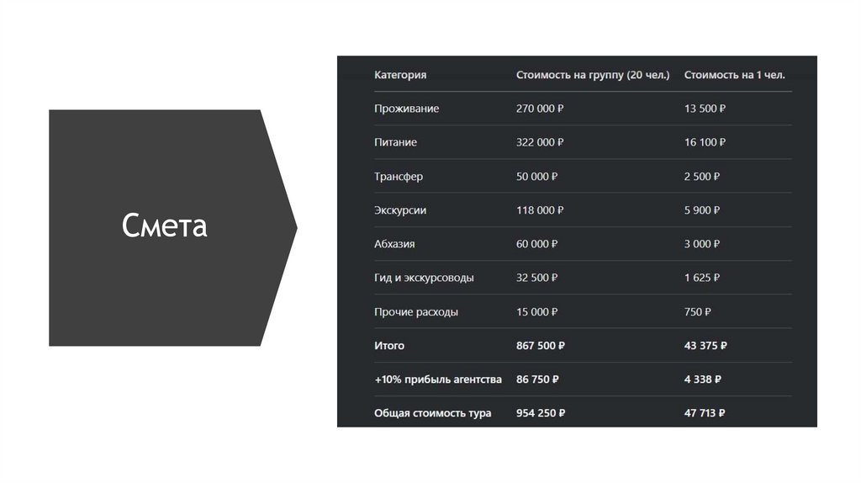Click the "Стоимость на 1 чел." header
This screenshot has width=861, height=483.
pos(734,75)
